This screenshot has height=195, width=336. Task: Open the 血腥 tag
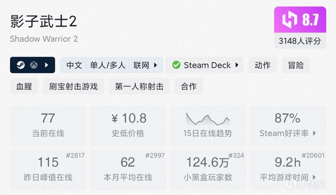pos(24,86)
